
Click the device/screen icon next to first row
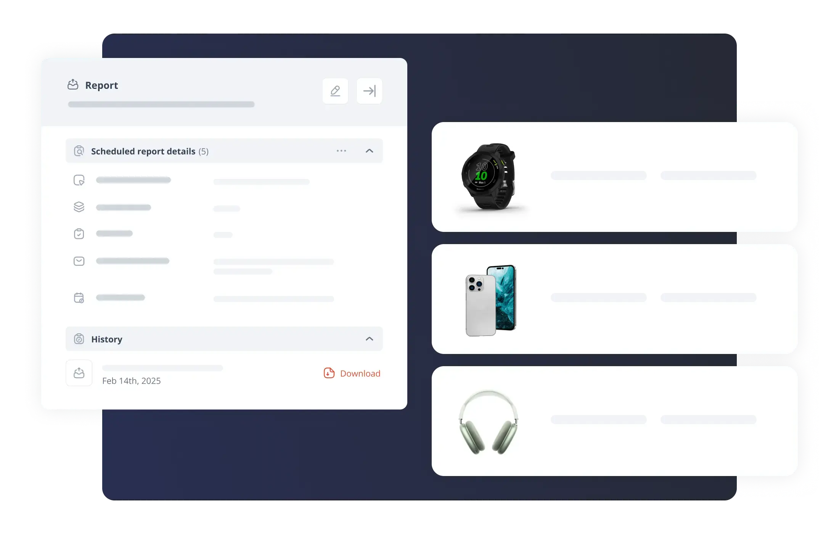click(79, 180)
